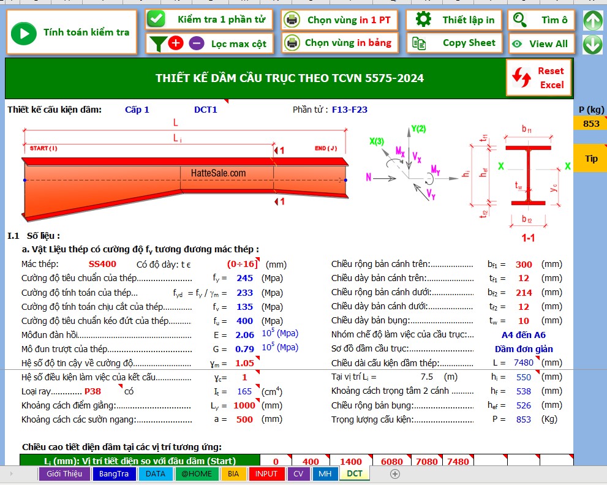The height and width of the screenshot is (485, 607).
Task: Select crane working group A4 đến A6
Action: click(x=523, y=334)
